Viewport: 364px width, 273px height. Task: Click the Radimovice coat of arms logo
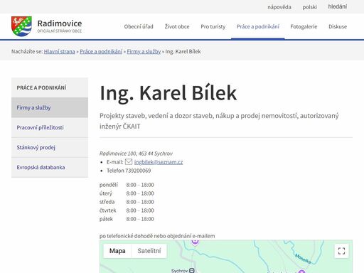21,26
